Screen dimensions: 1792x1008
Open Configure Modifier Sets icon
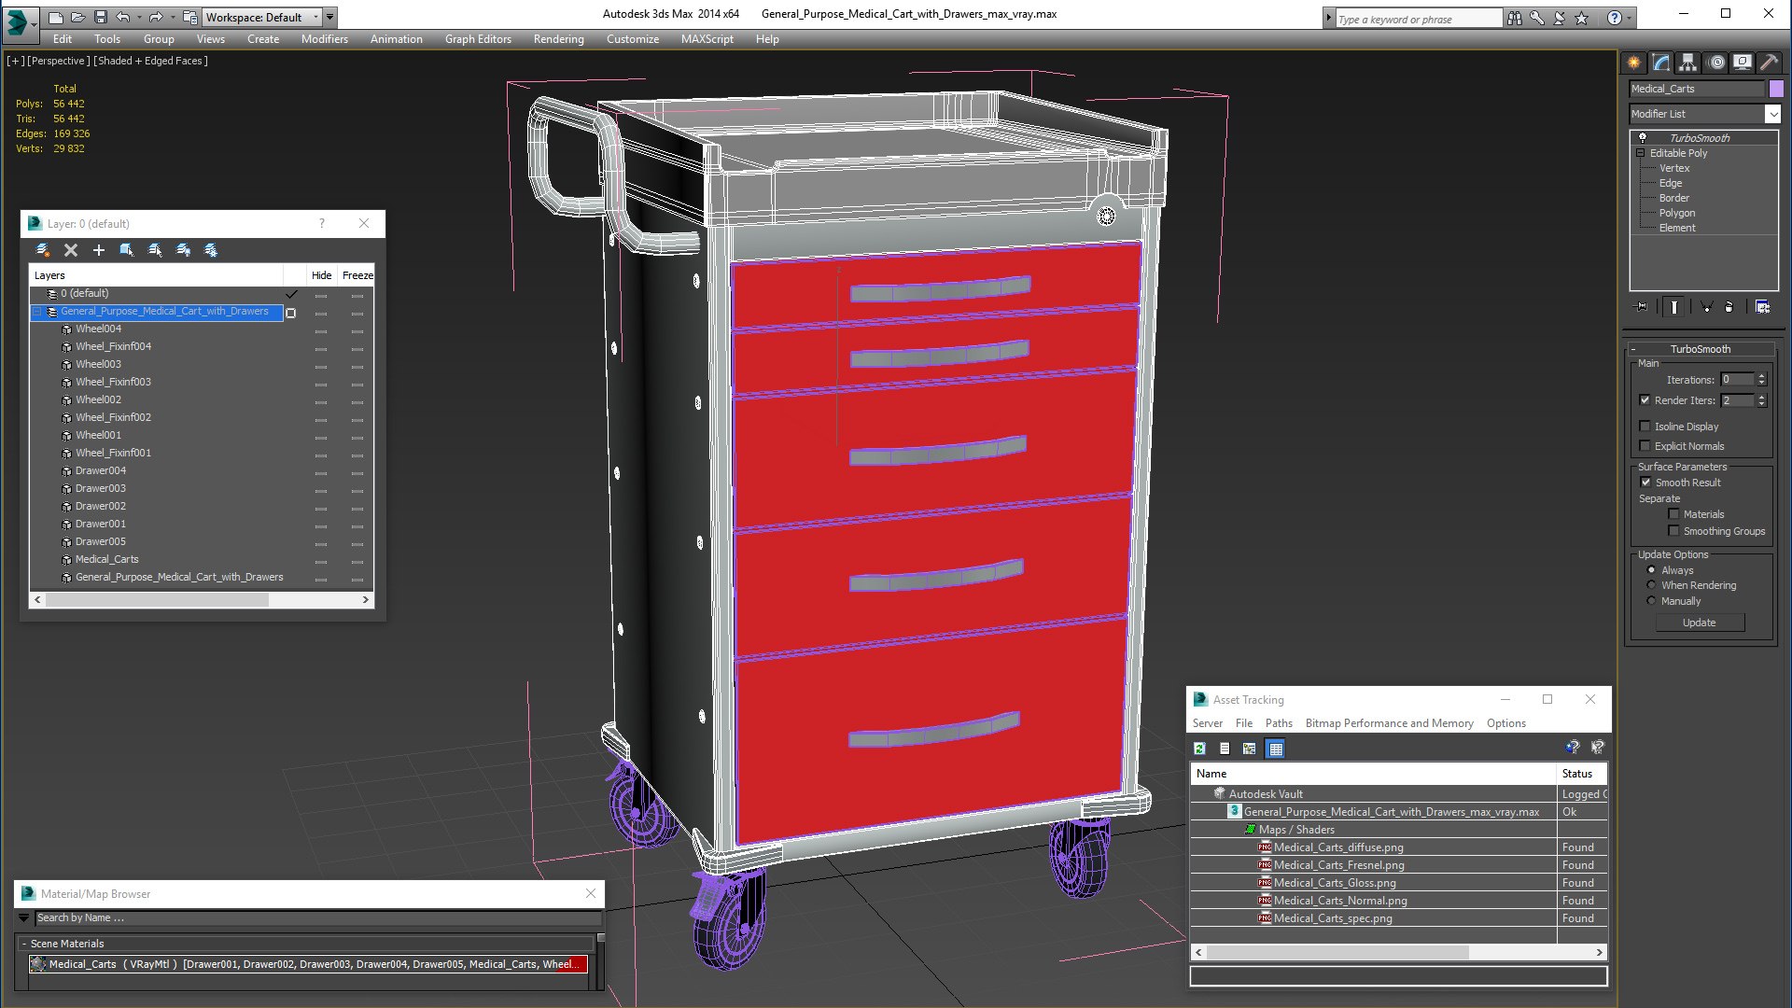click(1762, 307)
